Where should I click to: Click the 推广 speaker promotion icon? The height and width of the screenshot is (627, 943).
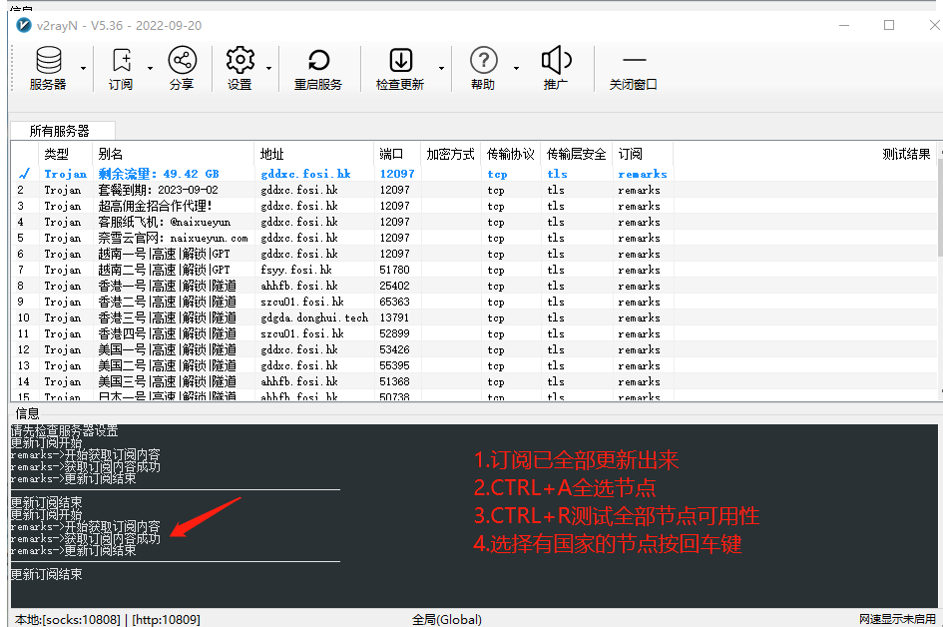pos(556,68)
